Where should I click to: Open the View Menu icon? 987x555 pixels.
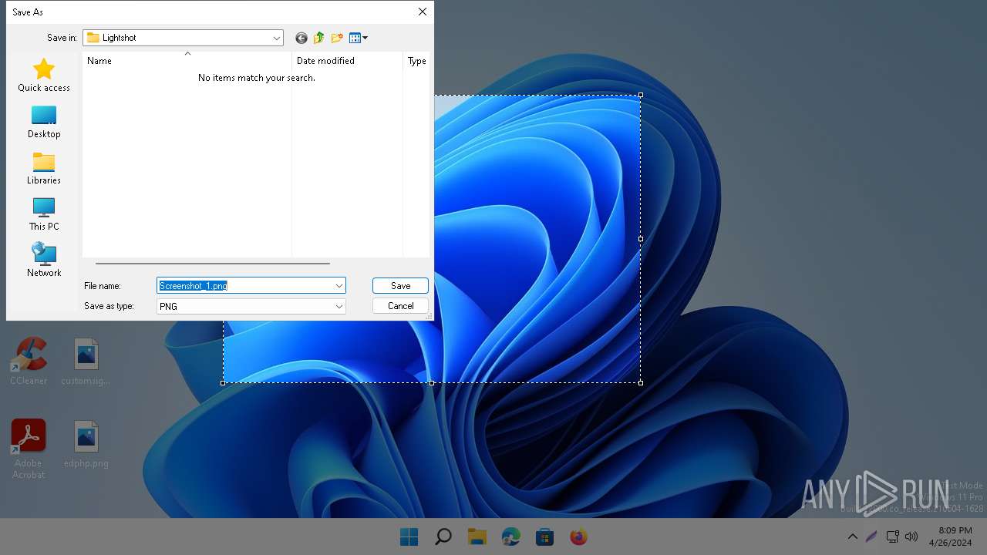pyautogui.click(x=359, y=38)
